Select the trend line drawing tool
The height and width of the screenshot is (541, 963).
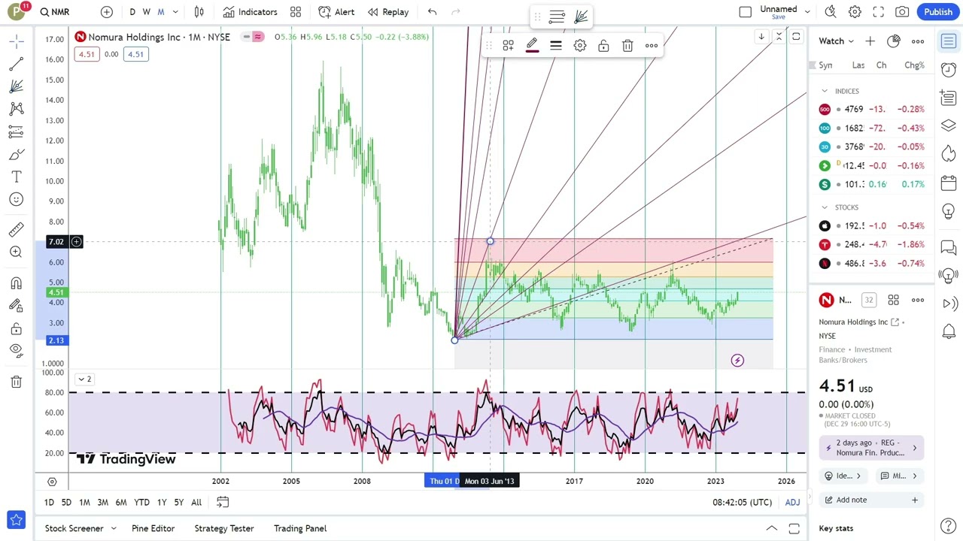pos(17,63)
